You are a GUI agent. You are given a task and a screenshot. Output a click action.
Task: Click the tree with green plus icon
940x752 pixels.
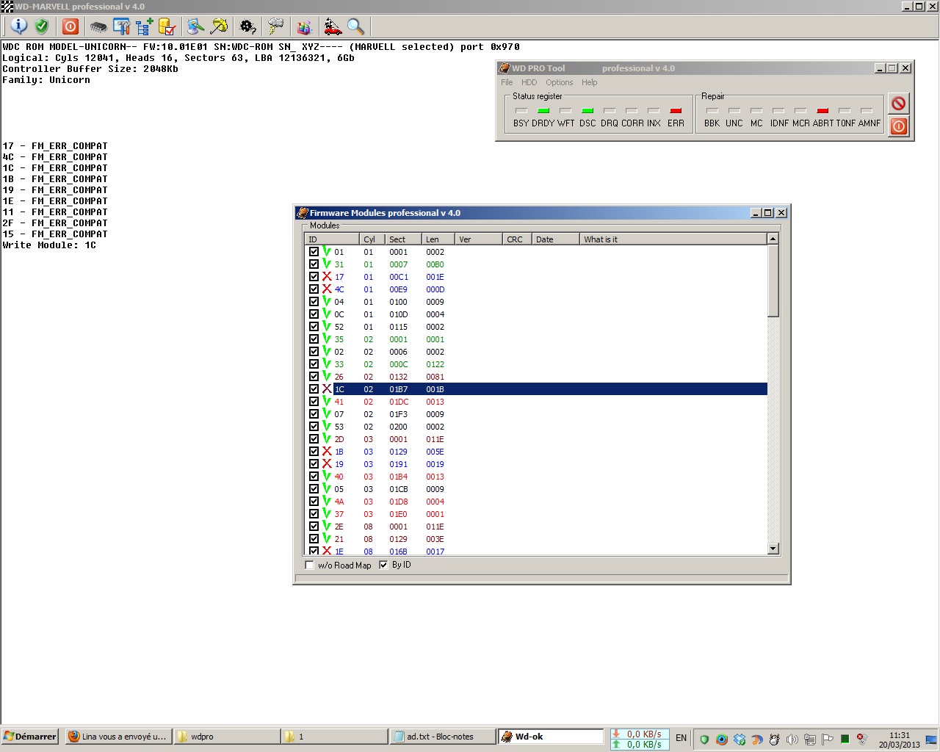pyautogui.click(x=144, y=27)
